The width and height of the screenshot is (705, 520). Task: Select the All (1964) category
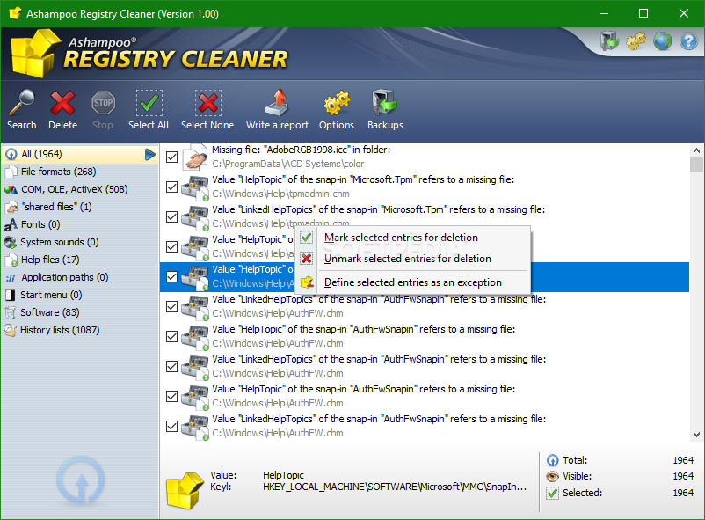coord(80,155)
